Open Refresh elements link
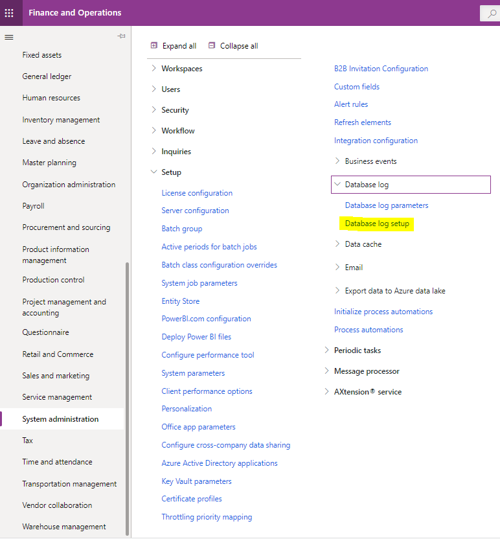500x539 pixels. click(363, 122)
